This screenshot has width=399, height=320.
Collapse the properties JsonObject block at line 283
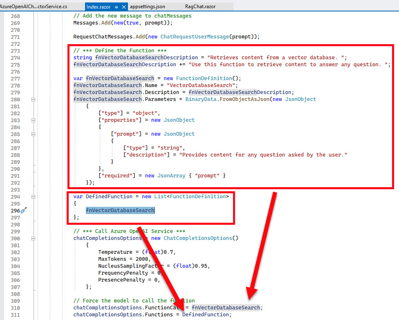click(33, 120)
